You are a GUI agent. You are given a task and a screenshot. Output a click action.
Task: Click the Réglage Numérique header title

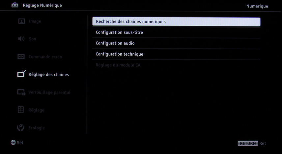pyautogui.click(x=42, y=5)
